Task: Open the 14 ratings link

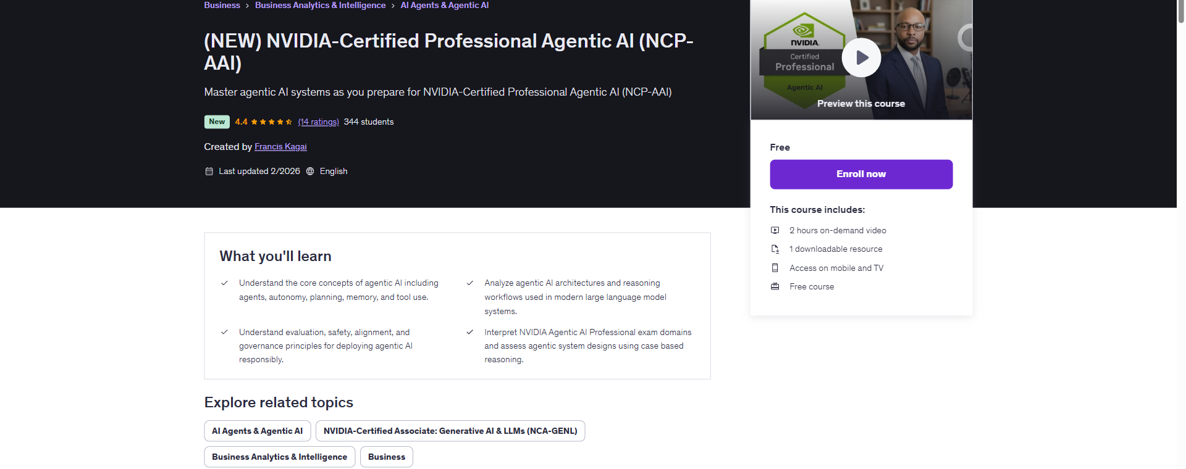Action: click(318, 122)
